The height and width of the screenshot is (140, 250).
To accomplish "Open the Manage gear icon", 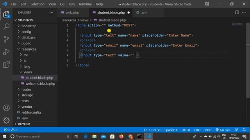I will coord(6,120).
